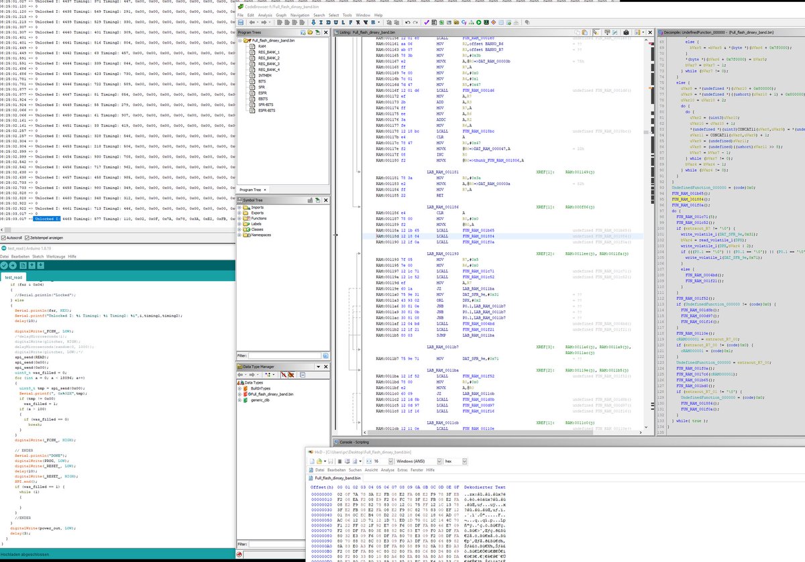Open the Data Type Manager dropdown menu arrow
Image resolution: width=805 pixels, height=562 pixels.
click(319, 367)
